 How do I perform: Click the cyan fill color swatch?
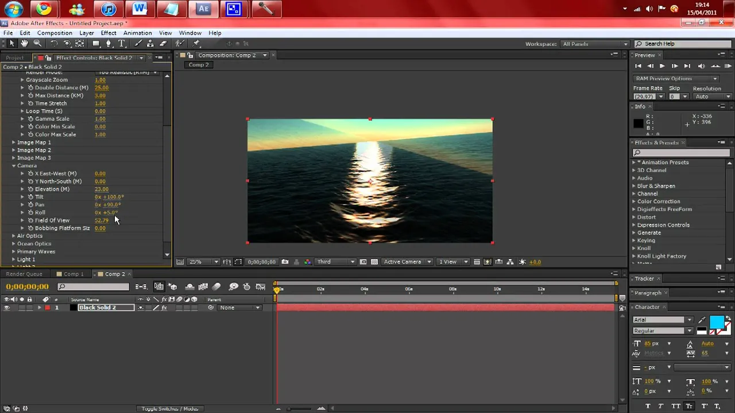pos(717,321)
